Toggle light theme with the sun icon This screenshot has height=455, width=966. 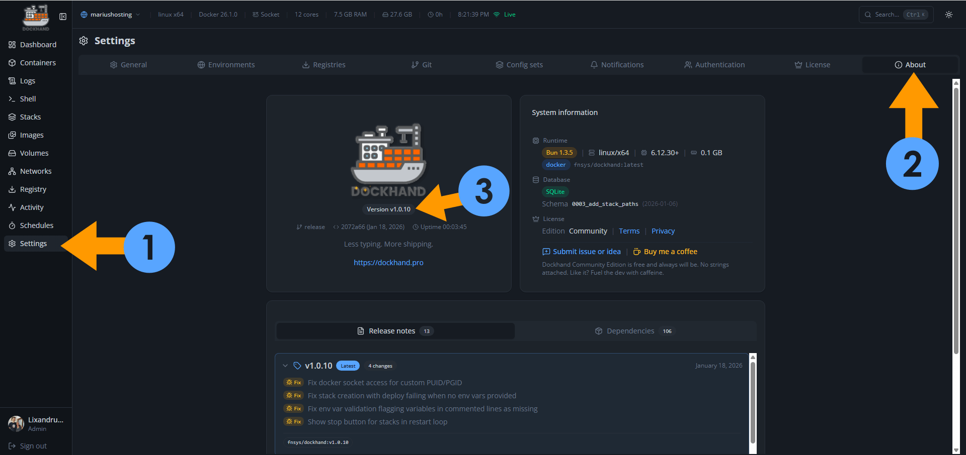pyautogui.click(x=948, y=15)
